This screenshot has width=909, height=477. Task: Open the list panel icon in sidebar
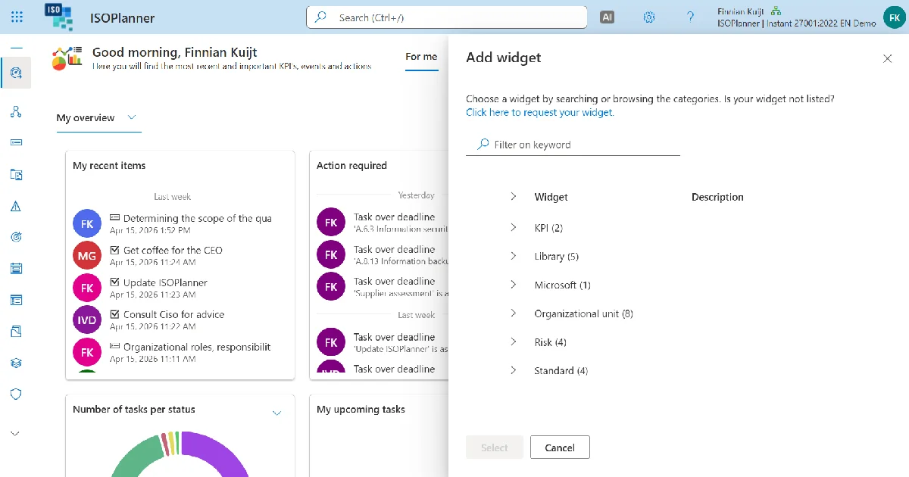click(16, 300)
